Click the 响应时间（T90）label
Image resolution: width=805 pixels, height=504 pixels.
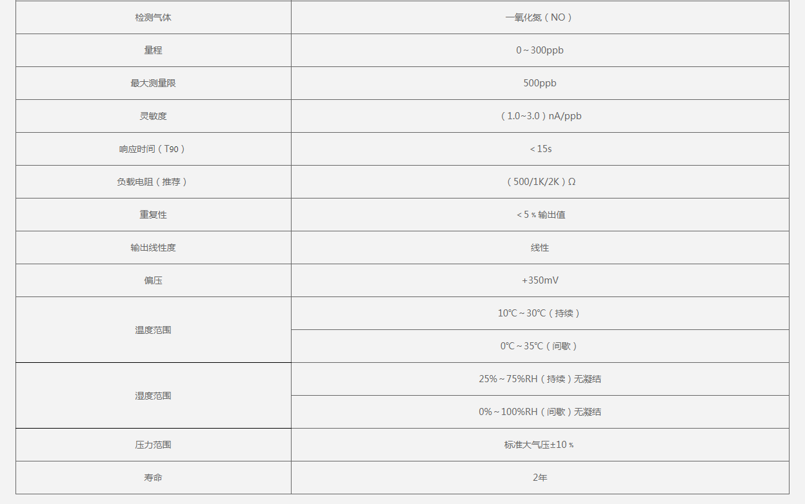pyautogui.click(x=153, y=149)
